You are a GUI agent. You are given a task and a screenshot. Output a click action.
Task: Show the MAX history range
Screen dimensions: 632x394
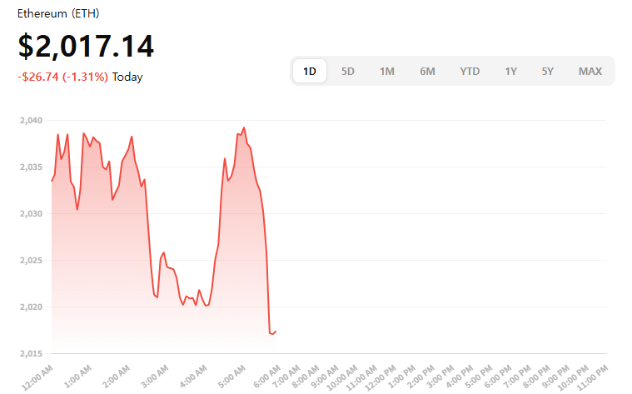click(x=590, y=71)
